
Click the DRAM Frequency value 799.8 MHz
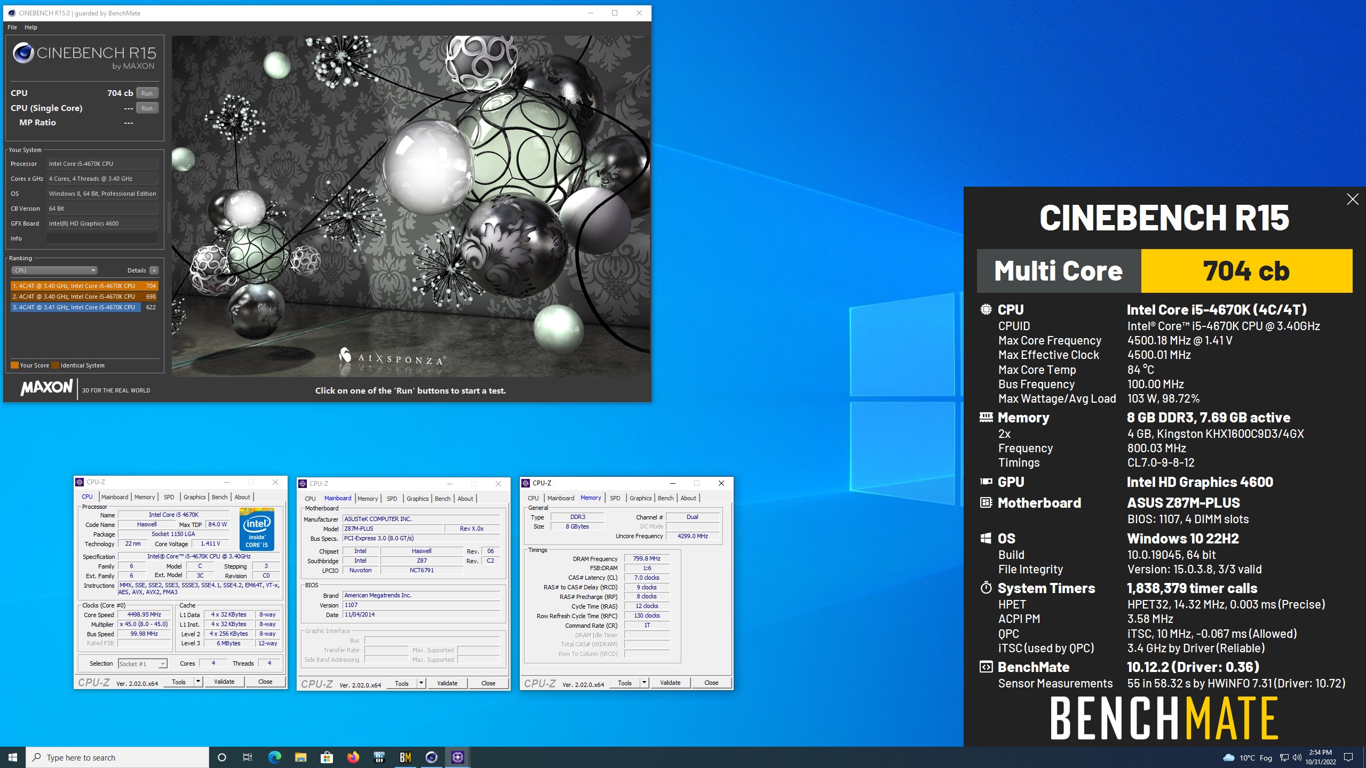[647, 558]
